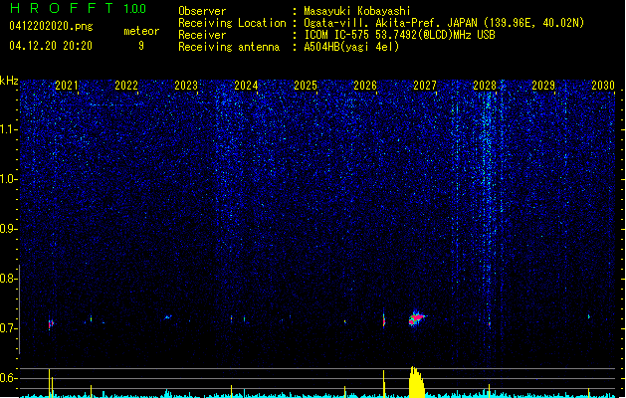Viewport: 626px width, 398px height.
Task: Click the kHz axis unit label
Action: (9, 81)
